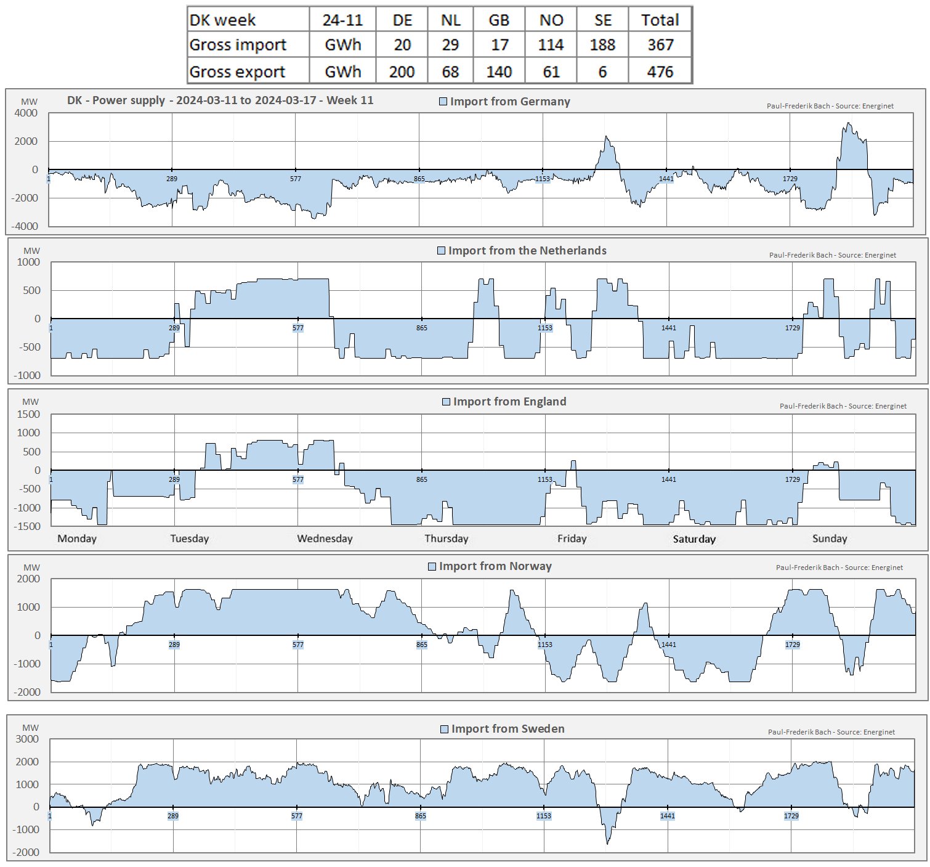930x867 pixels.
Task: Click marker 1153 in the Germany chart
Action: (543, 179)
